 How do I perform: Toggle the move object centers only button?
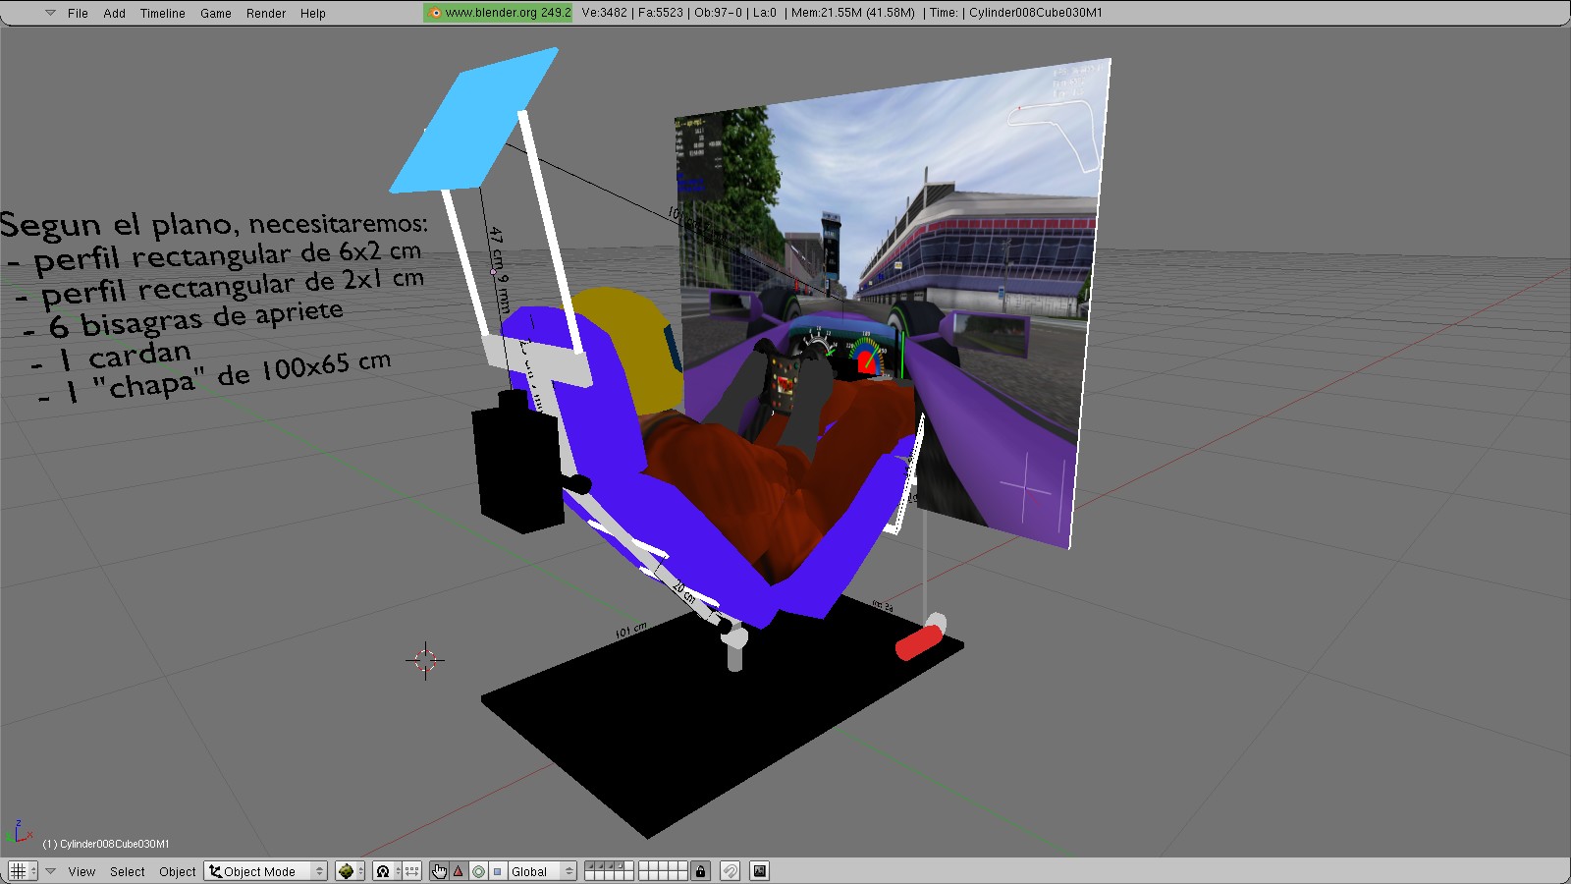[412, 871]
